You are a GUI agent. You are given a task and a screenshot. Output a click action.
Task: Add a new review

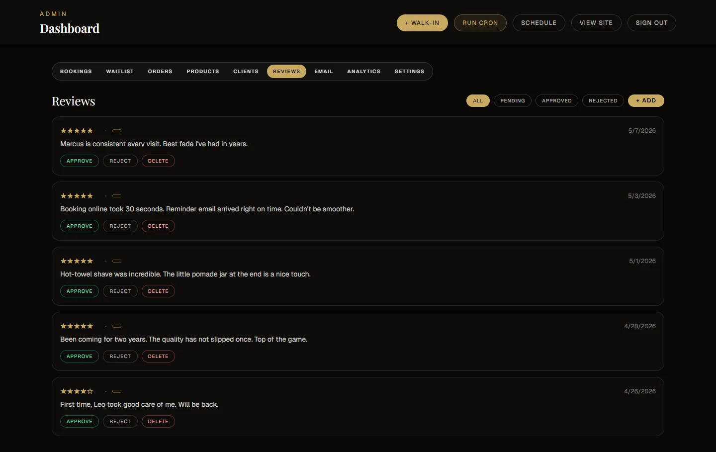click(646, 101)
